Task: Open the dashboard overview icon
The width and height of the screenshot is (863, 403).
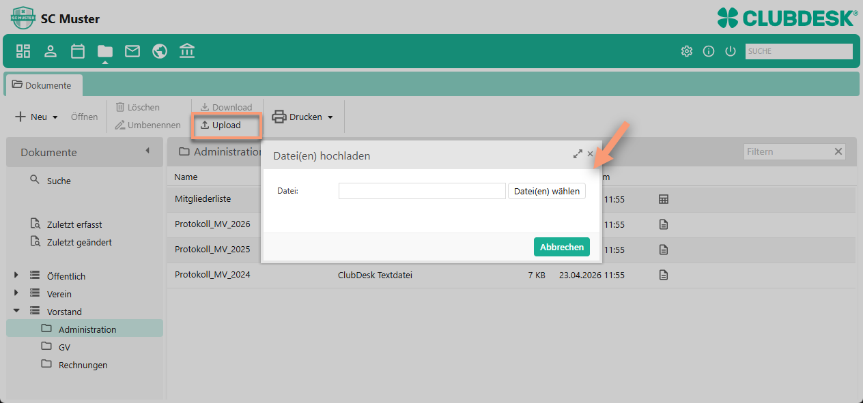Action: [24, 51]
